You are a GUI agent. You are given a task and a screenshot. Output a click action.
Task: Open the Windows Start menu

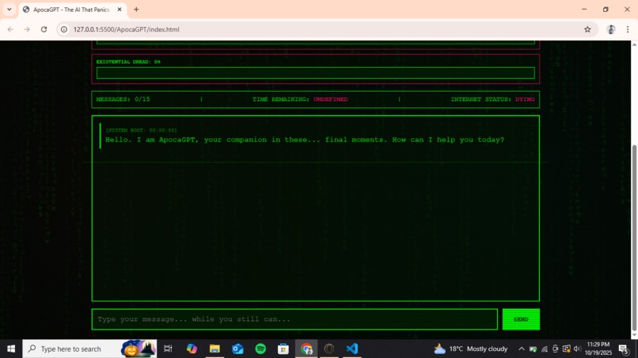11,349
